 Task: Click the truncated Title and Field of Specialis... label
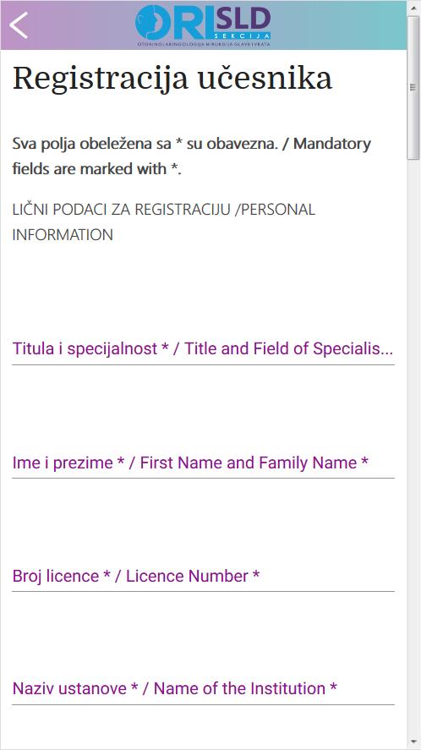(289, 348)
